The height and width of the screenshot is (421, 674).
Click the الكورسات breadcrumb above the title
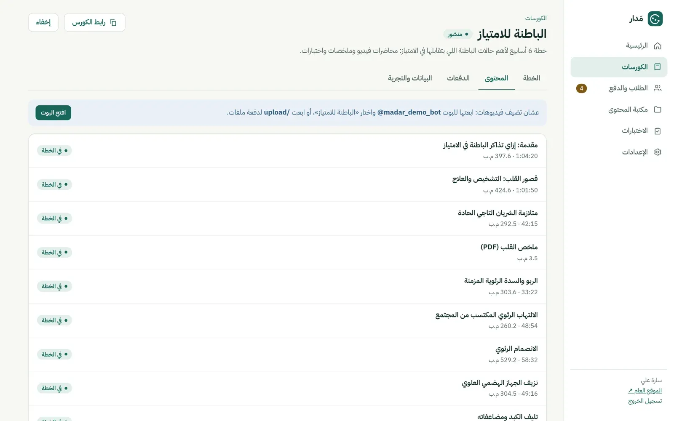coord(536,18)
